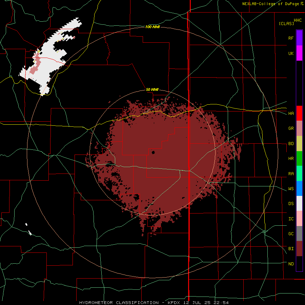The width and height of the screenshot is (305, 305).
Task: Click the RA legend label
Action: [291, 174]
